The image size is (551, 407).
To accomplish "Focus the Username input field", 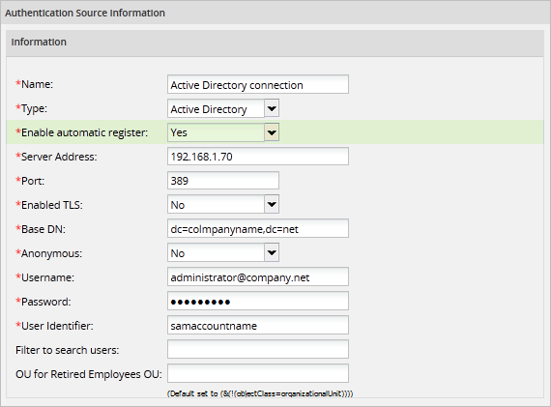I will tap(258, 276).
